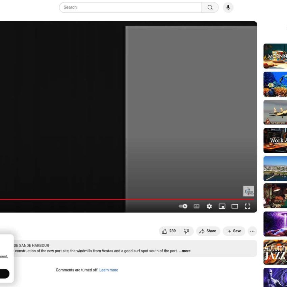
Task: Switch to theater mode view
Action: click(235, 206)
